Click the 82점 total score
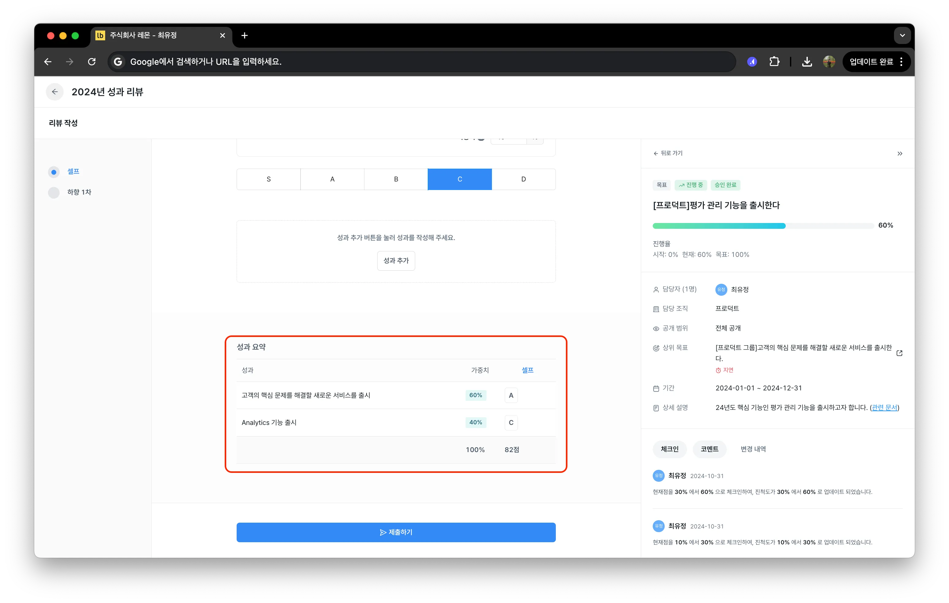The width and height of the screenshot is (949, 603). pos(511,450)
